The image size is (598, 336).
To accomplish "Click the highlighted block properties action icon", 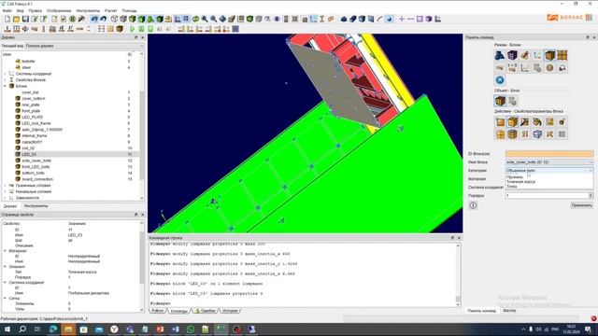I will point(512,122).
